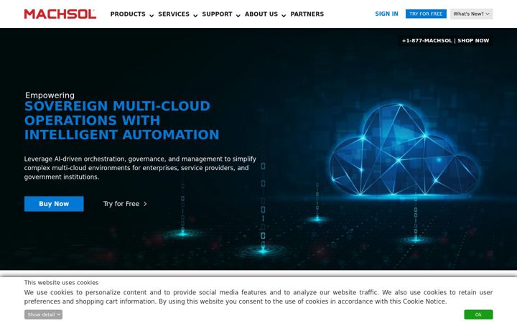Click the MACHSOL logo

[x=60, y=14]
